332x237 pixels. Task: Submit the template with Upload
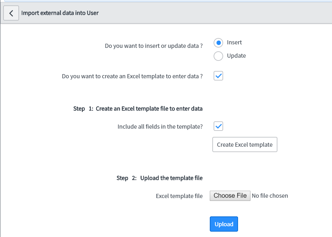coord(224,224)
